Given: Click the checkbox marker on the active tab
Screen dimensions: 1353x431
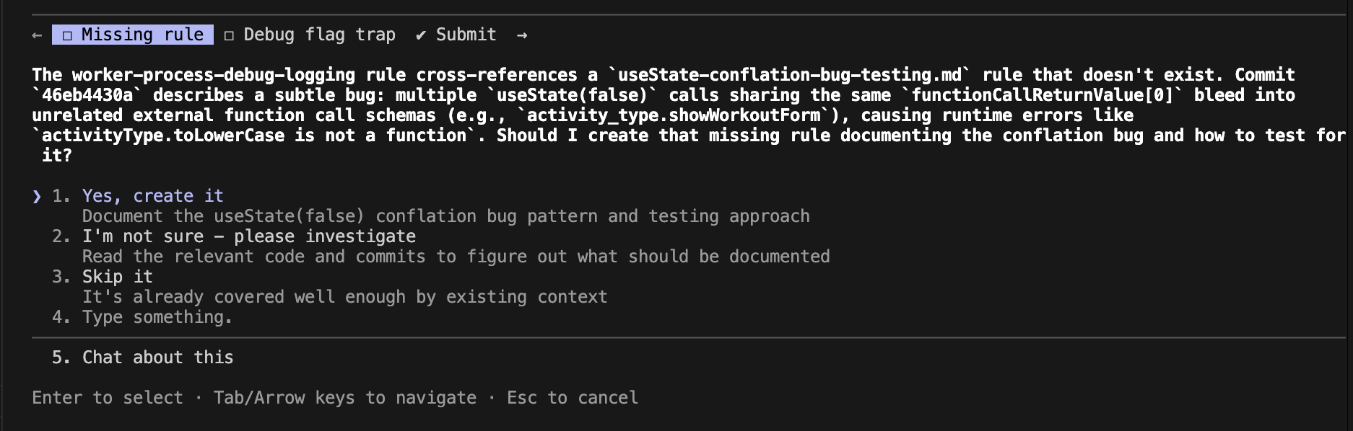Looking at the screenshot, I should pos(66,34).
